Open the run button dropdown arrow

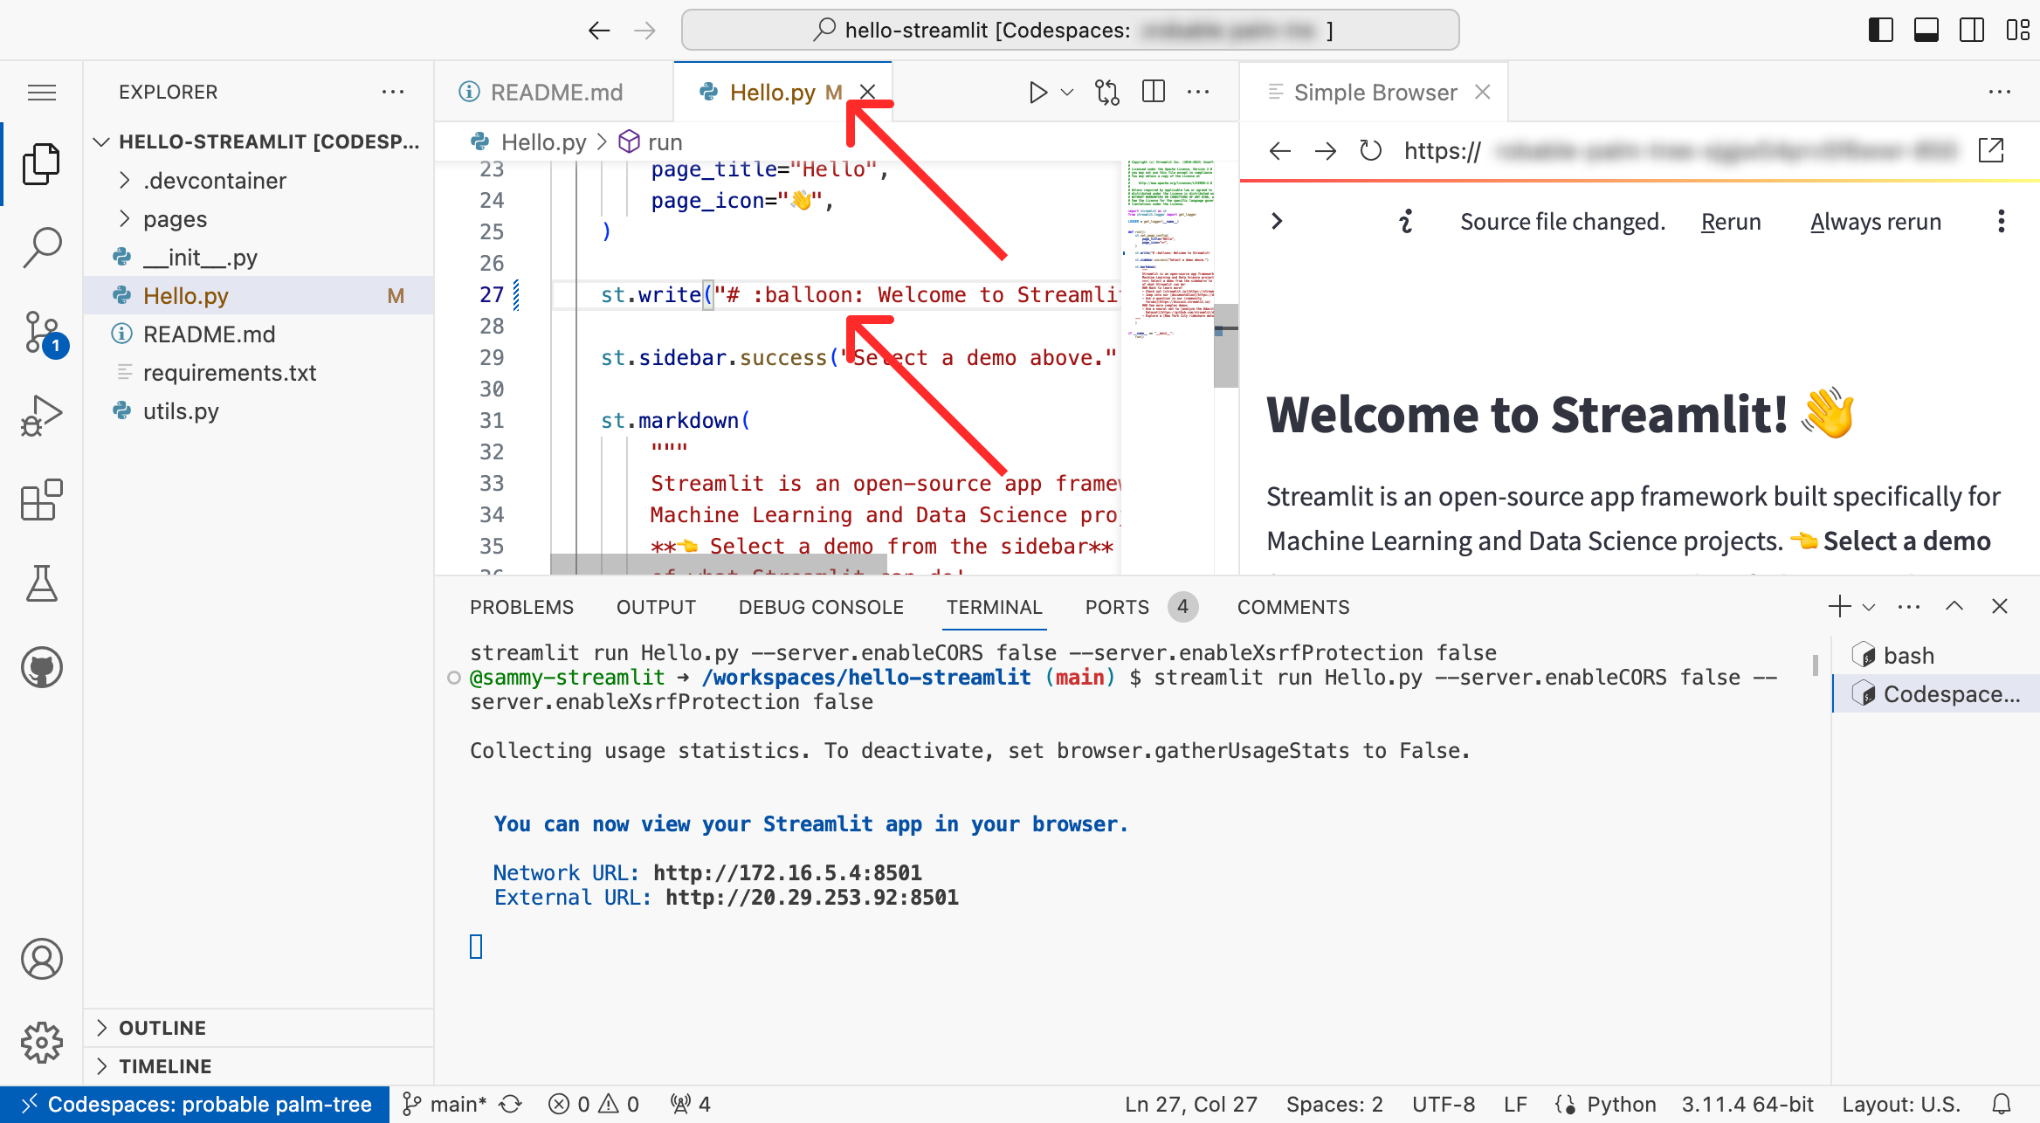1067,93
